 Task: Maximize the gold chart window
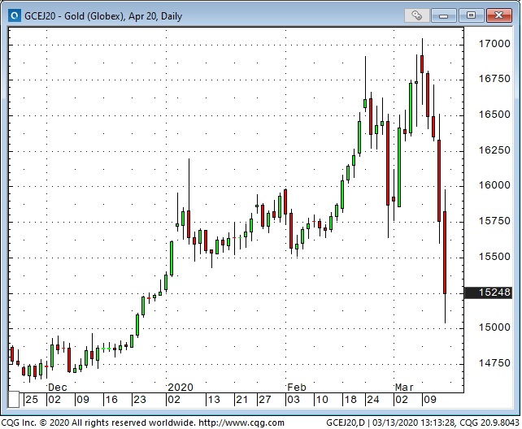point(471,15)
